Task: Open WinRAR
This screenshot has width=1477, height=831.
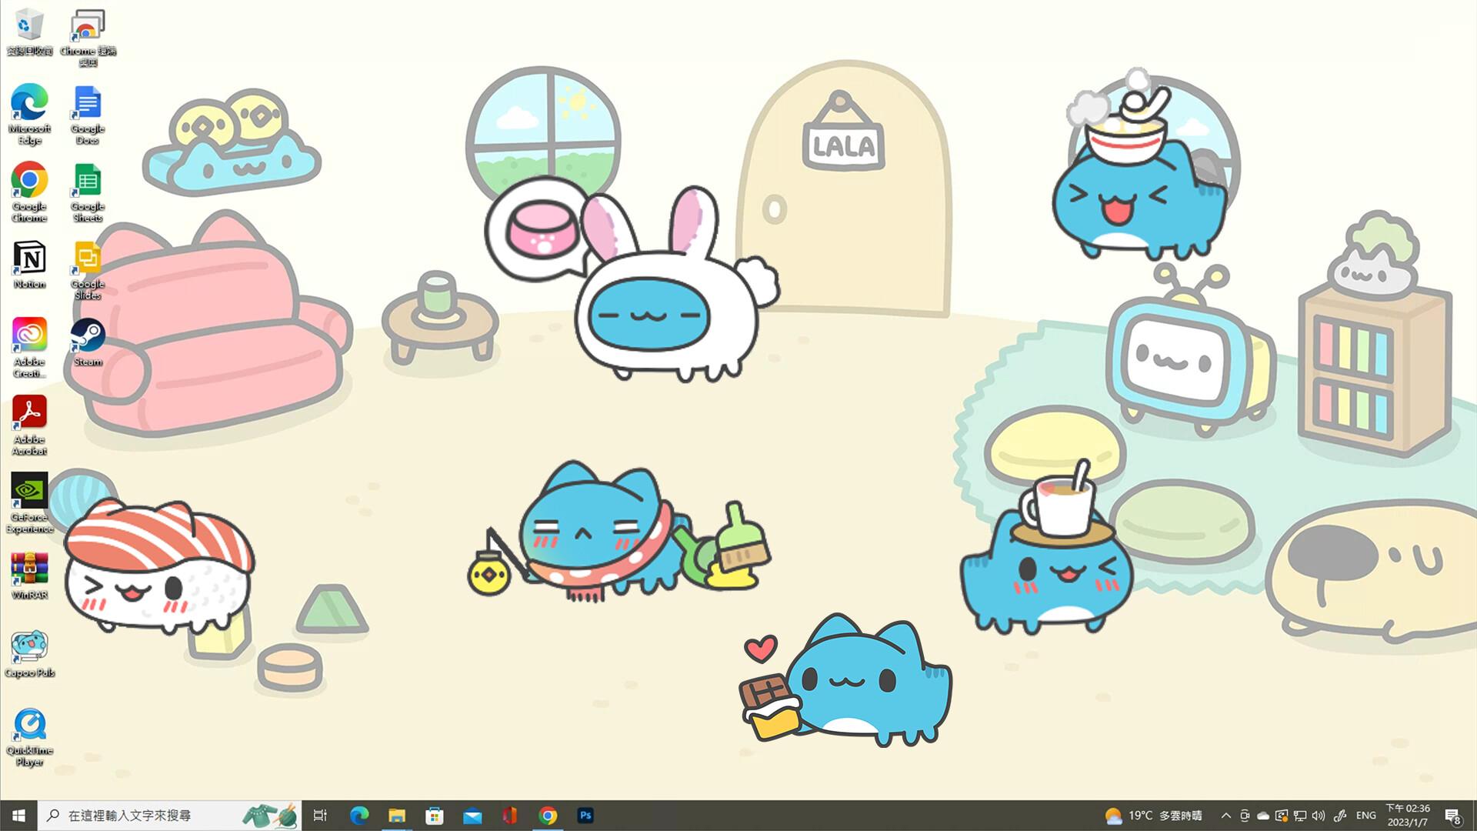Action: click(28, 571)
